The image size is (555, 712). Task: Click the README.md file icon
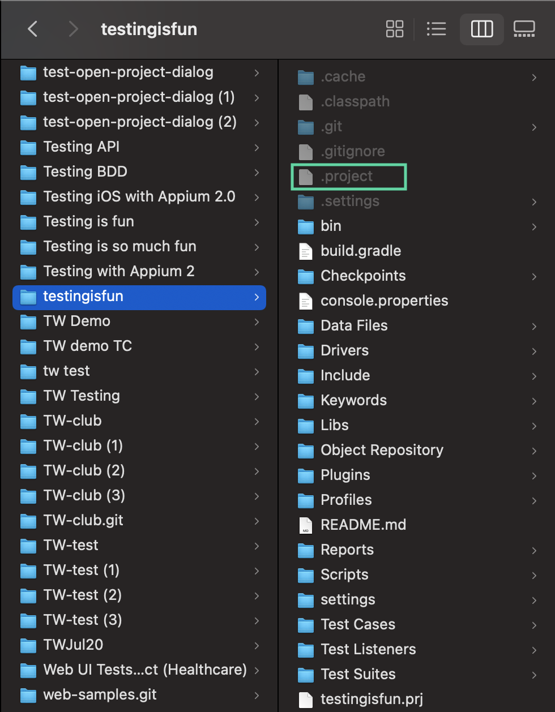click(x=306, y=525)
